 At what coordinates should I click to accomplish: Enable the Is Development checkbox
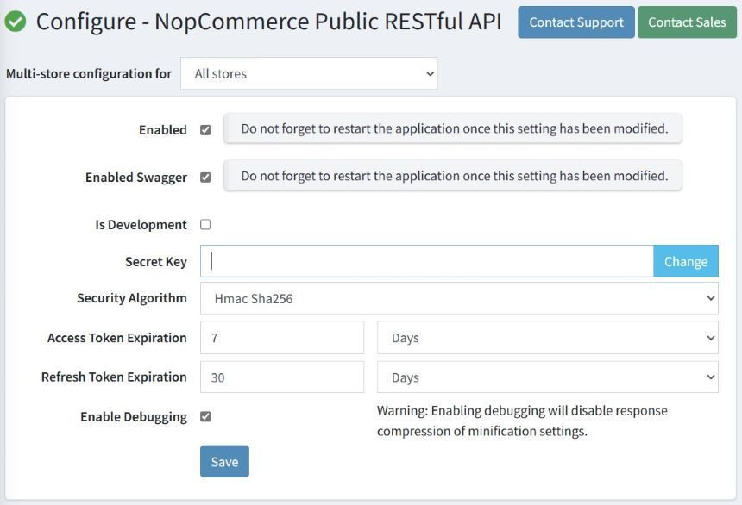(206, 223)
